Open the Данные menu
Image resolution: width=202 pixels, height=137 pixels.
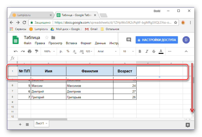[100, 43]
